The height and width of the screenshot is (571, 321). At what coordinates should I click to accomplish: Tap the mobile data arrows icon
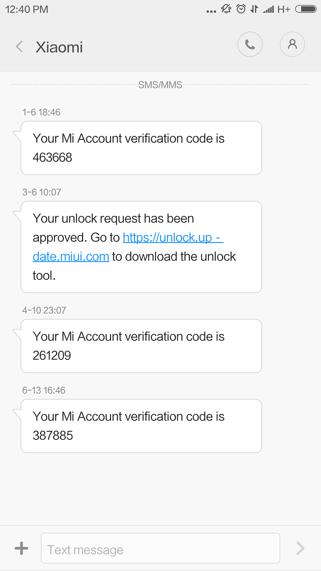254,9
